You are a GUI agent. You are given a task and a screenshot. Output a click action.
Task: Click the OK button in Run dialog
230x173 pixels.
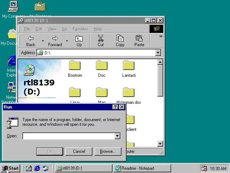pos(50,151)
